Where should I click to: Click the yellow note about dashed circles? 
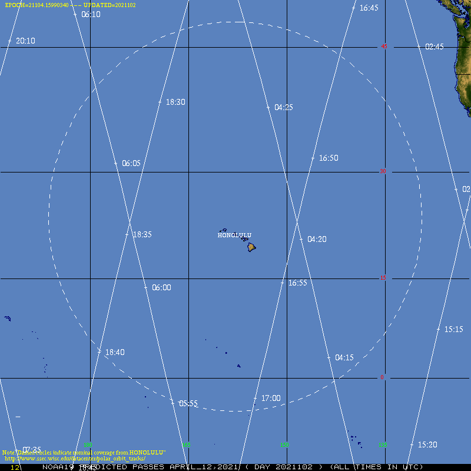84,453
